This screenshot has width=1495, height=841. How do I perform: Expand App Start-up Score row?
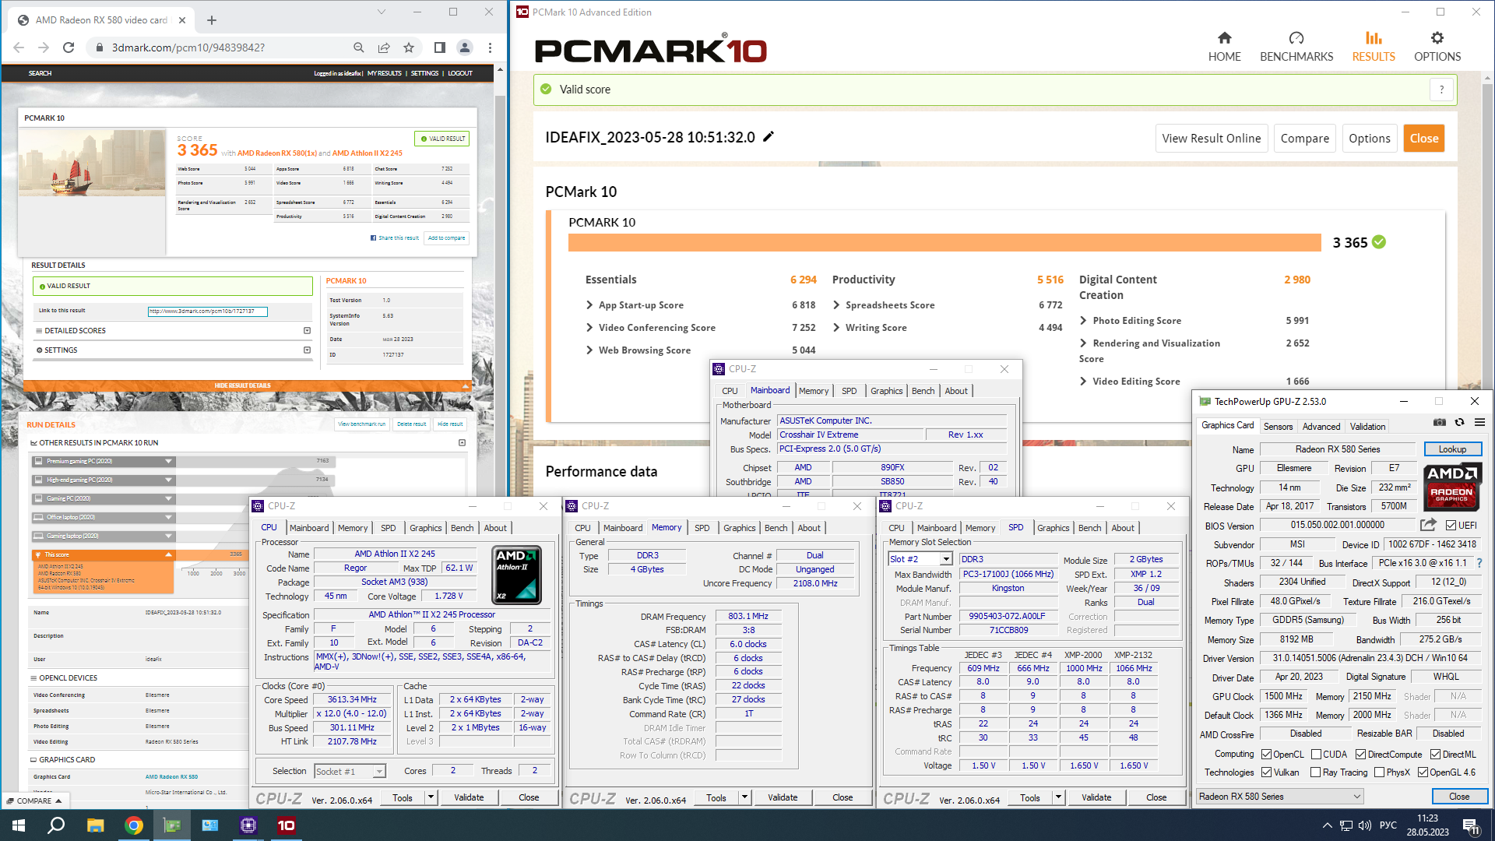tap(589, 305)
